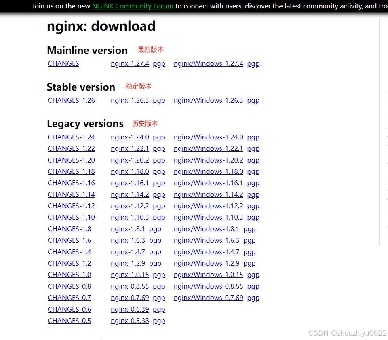388x340 pixels.
Task: Open the CHANGES-1.14 link
Action: coord(72,194)
